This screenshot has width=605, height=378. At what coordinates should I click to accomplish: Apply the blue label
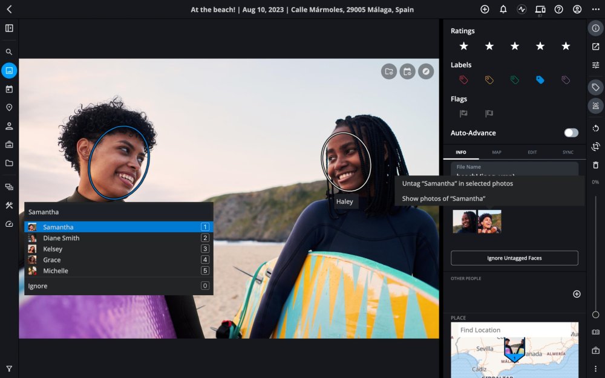point(540,80)
